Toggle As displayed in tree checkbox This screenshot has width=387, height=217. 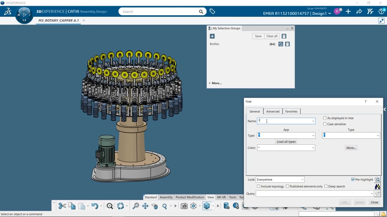click(325, 118)
